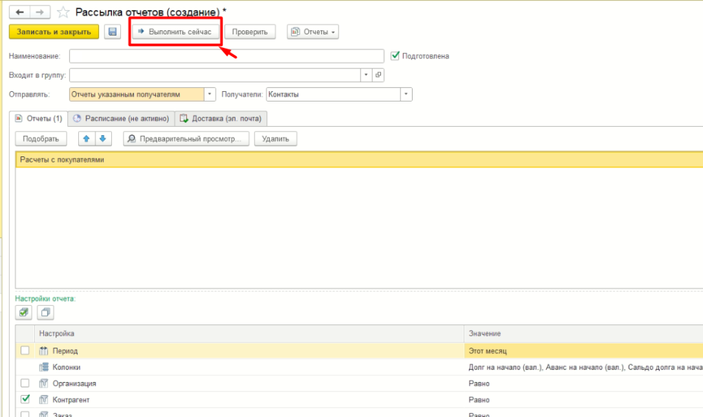This screenshot has width=703, height=417.
Task: Click the Получатели field showing Контакты
Action: coord(333,95)
